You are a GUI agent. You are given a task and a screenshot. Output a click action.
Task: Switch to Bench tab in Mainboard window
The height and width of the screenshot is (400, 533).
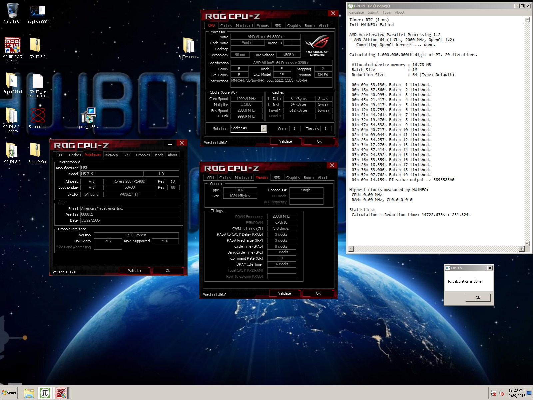click(158, 155)
